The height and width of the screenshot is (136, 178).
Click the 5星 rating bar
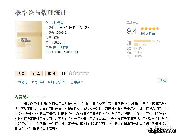[142, 41]
